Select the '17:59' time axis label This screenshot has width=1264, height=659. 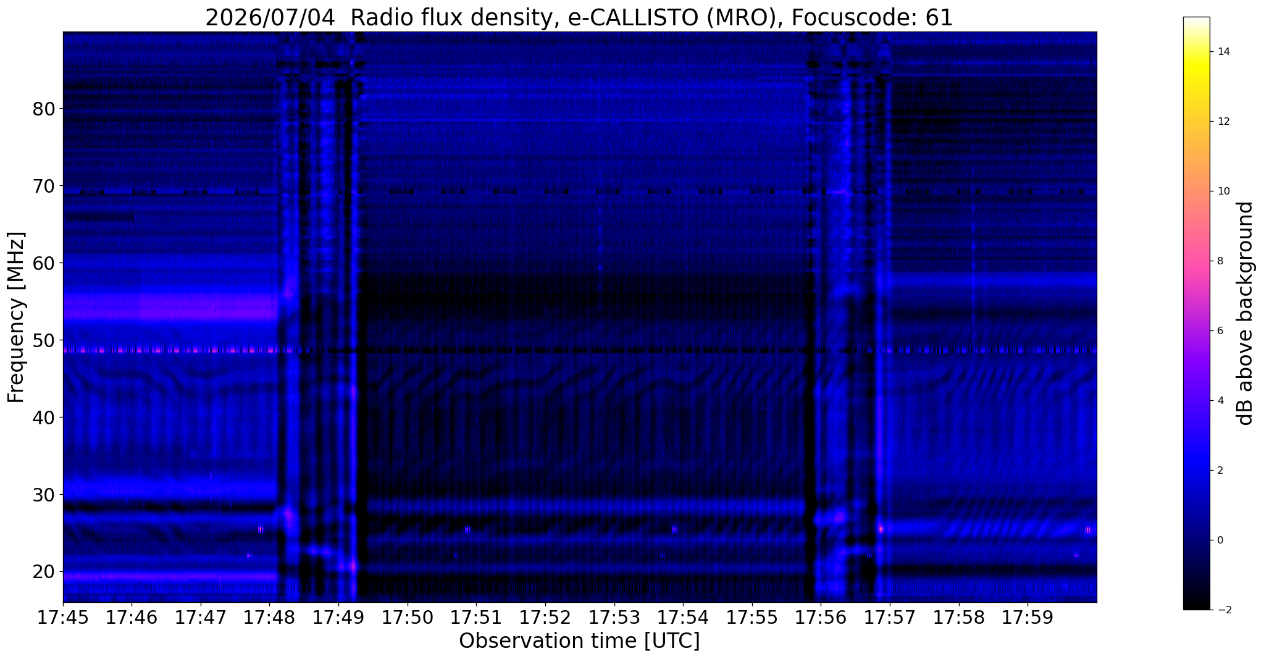point(1028,618)
